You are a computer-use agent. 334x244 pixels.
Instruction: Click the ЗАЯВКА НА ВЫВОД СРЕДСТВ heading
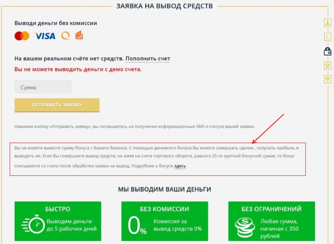pos(164,6)
